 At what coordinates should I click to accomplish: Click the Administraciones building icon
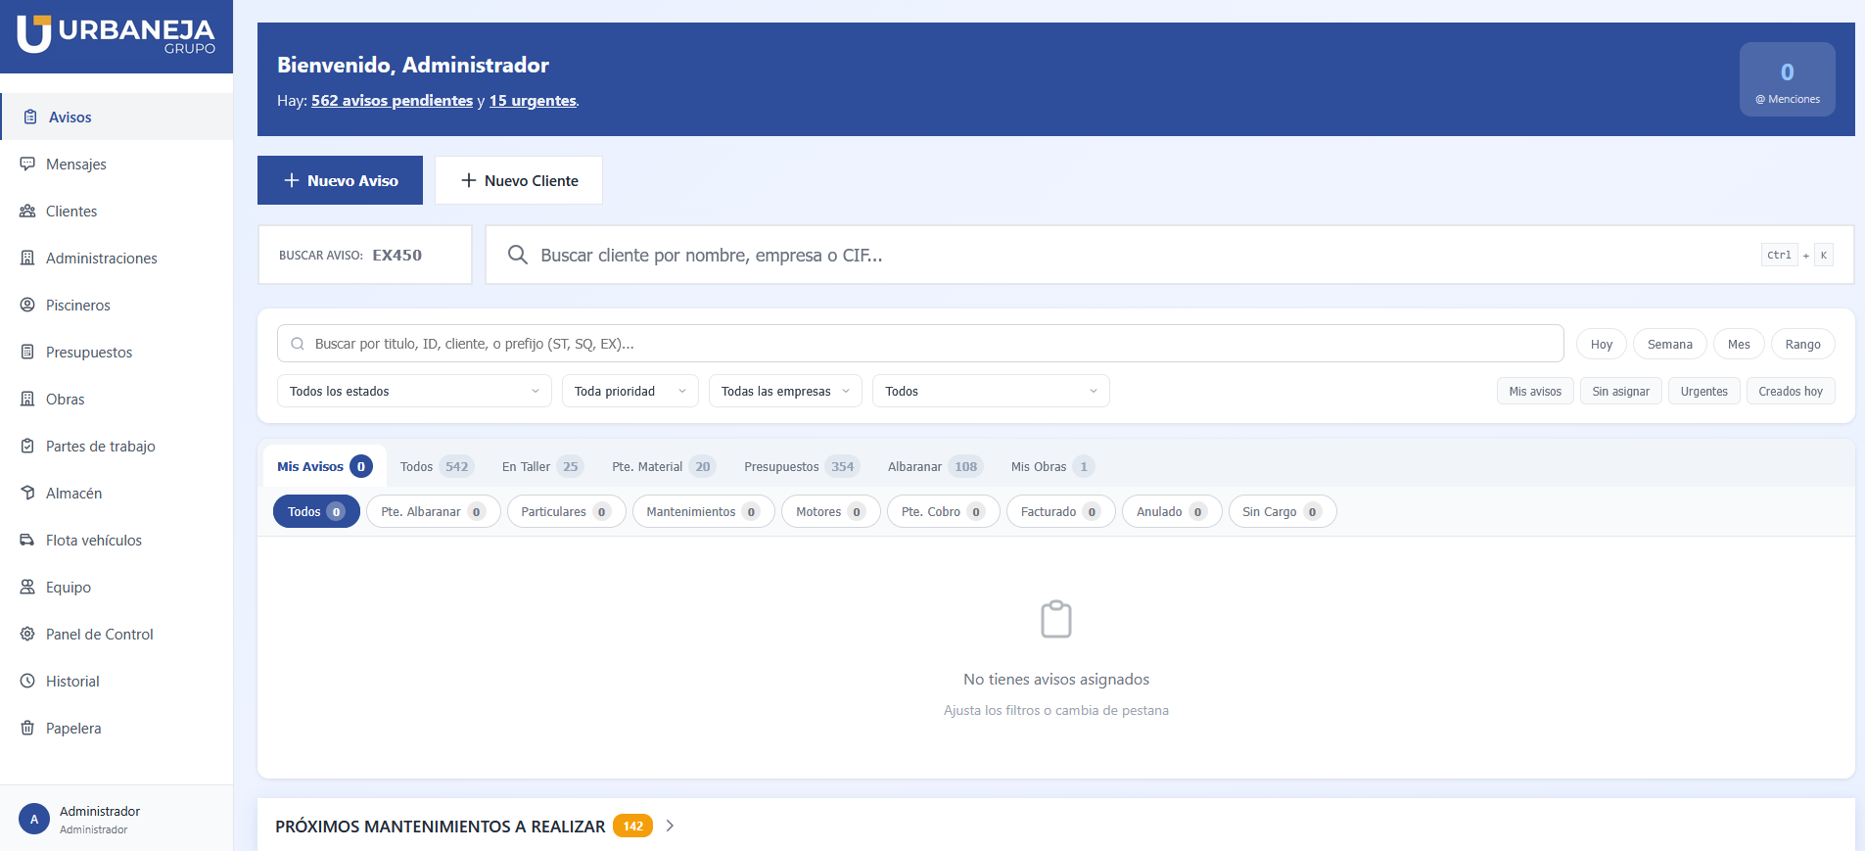point(27,258)
